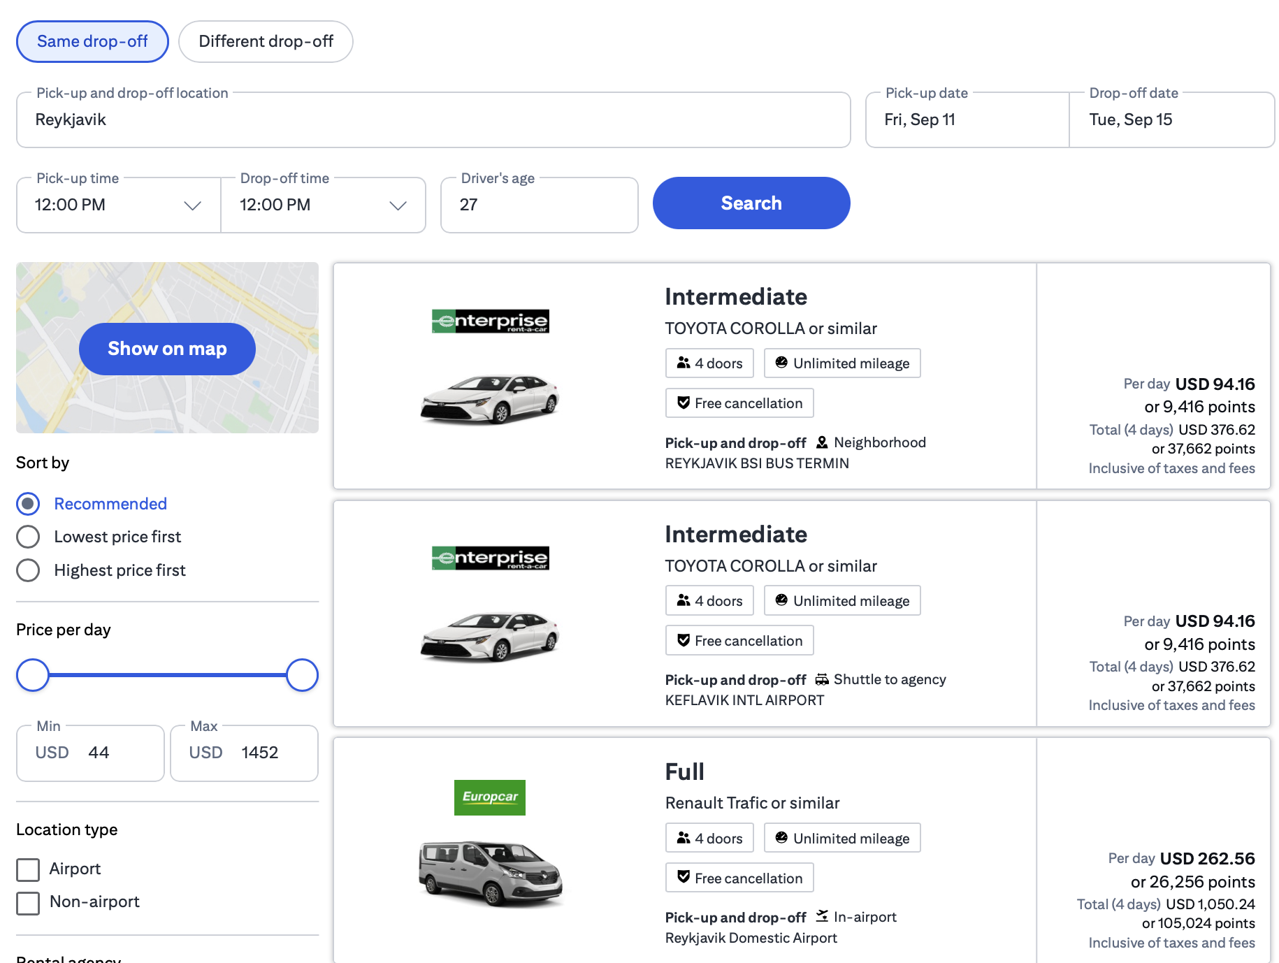Select the Same drop-off tab
1279x963 pixels.
(92, 41)
